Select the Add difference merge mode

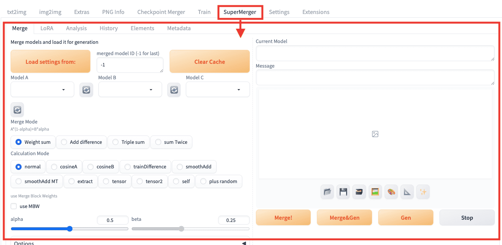click(81, 142)
